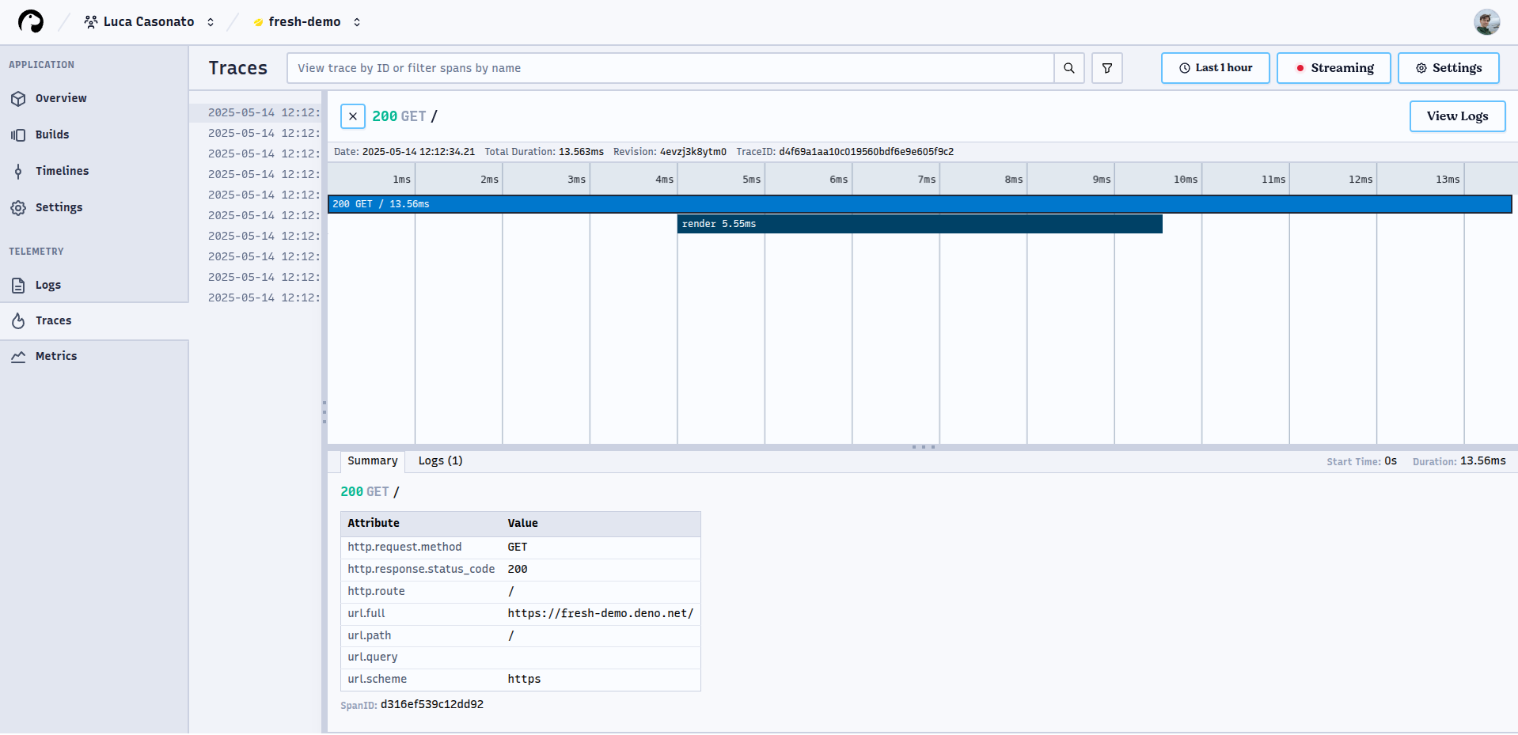
Task: Open the Traces Settings dropdown
Action: [1448, 68]
